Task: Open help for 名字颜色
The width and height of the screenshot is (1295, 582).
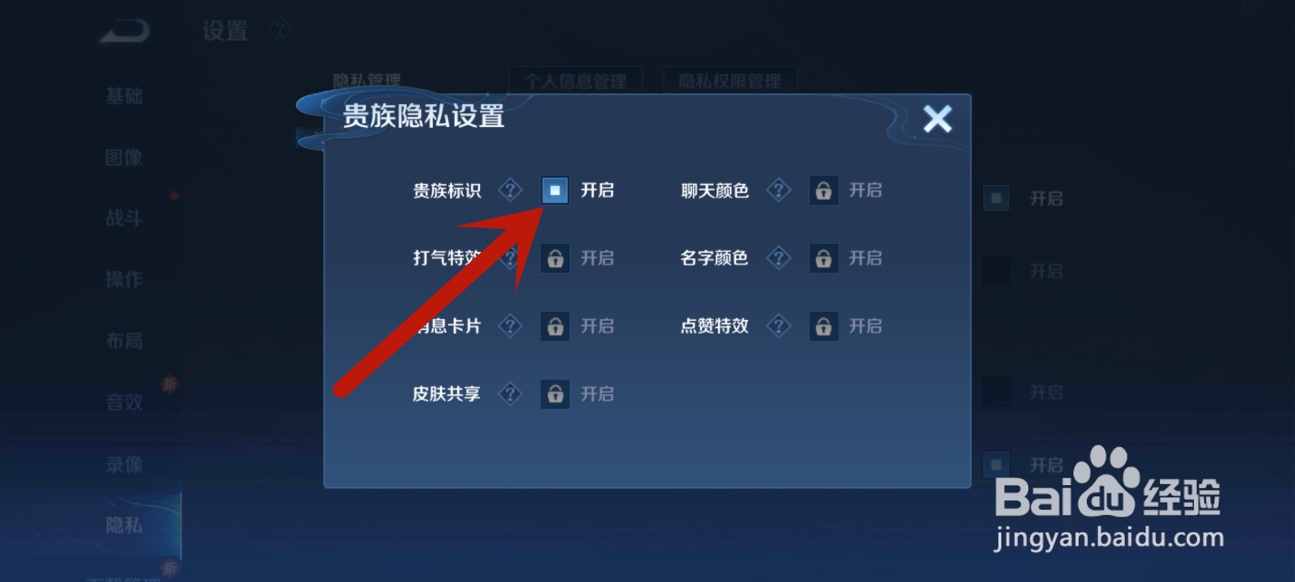Action: pos(779,258)
